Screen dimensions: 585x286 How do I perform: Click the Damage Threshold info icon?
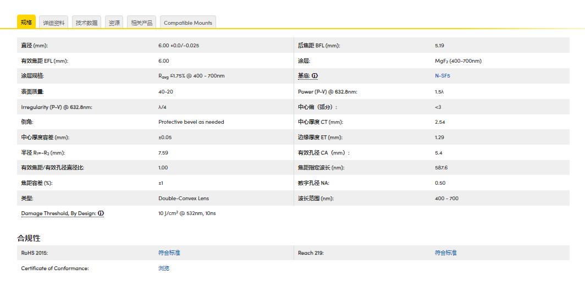coord(101,213)
